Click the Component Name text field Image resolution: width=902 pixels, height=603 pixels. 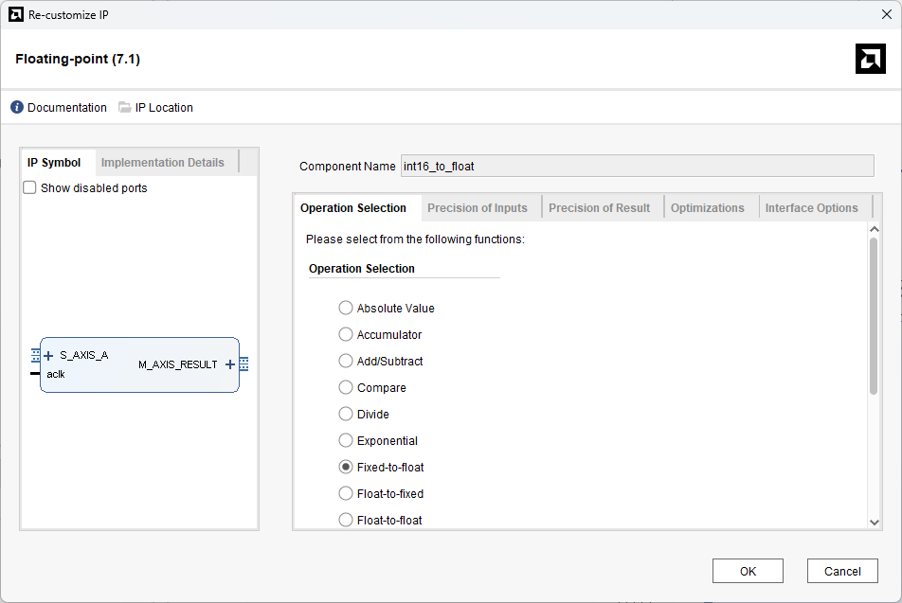point(637,167)
